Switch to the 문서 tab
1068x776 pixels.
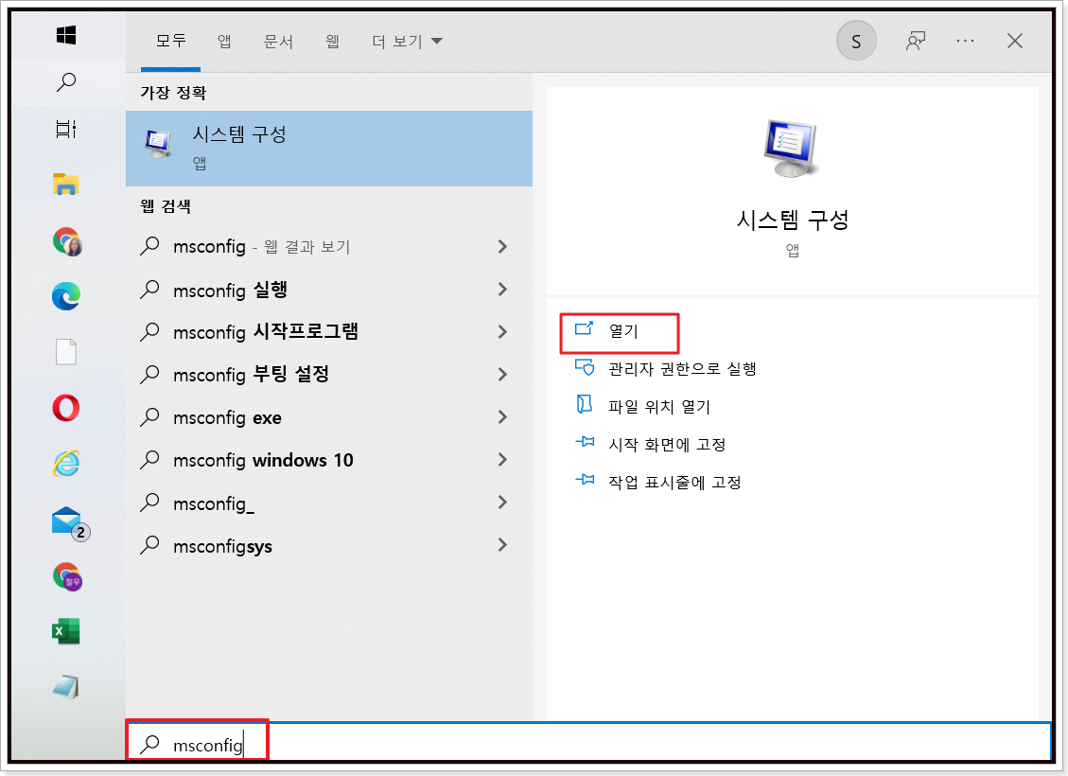(278, 41)
